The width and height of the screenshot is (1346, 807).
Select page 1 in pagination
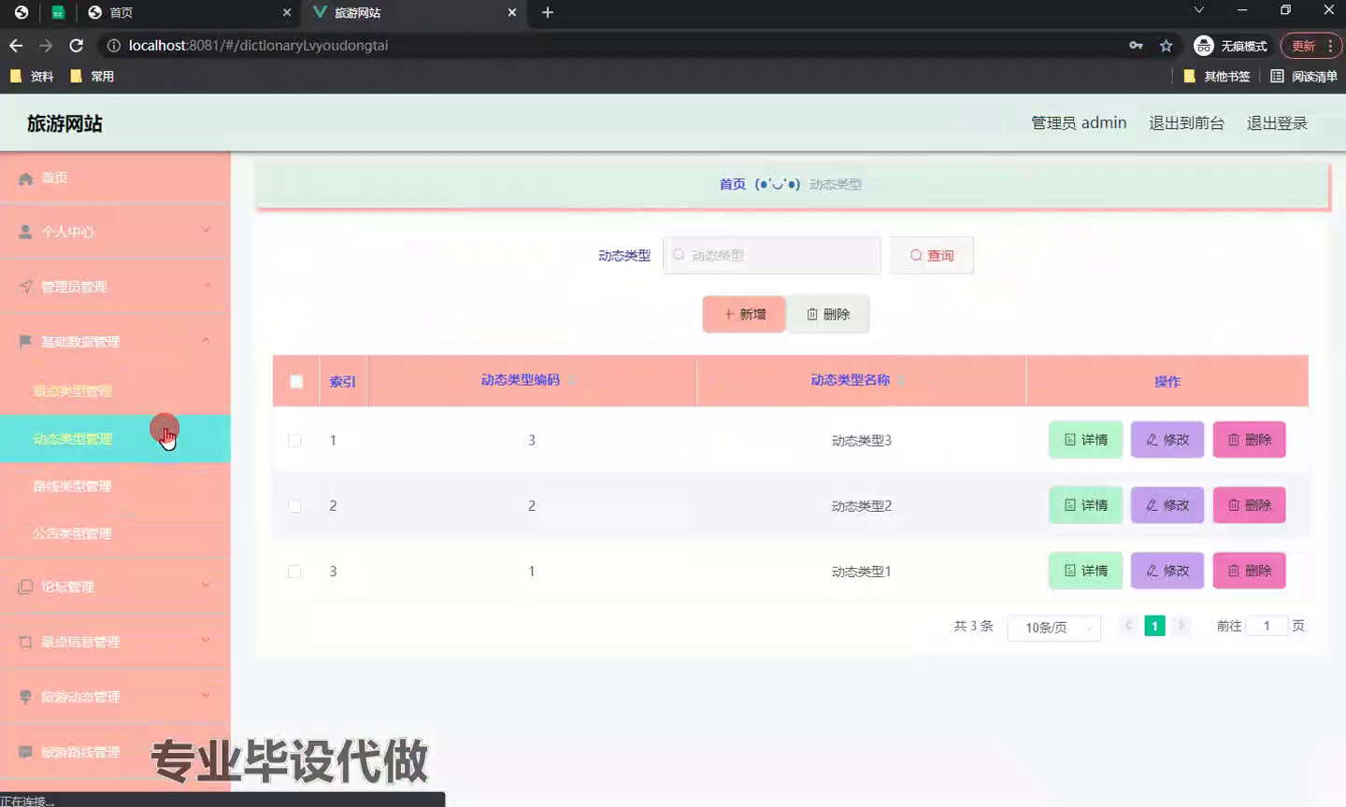click(x=1155, y=626)
